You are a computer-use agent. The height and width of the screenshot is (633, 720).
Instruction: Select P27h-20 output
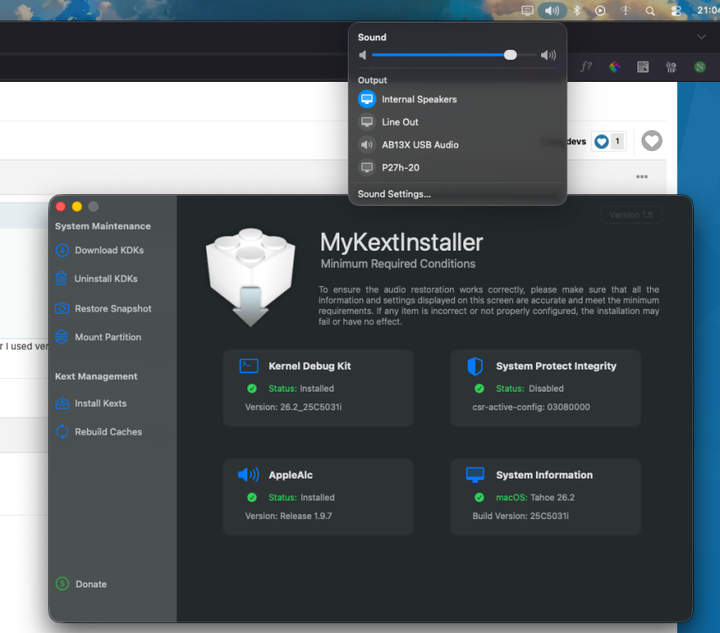457,168
